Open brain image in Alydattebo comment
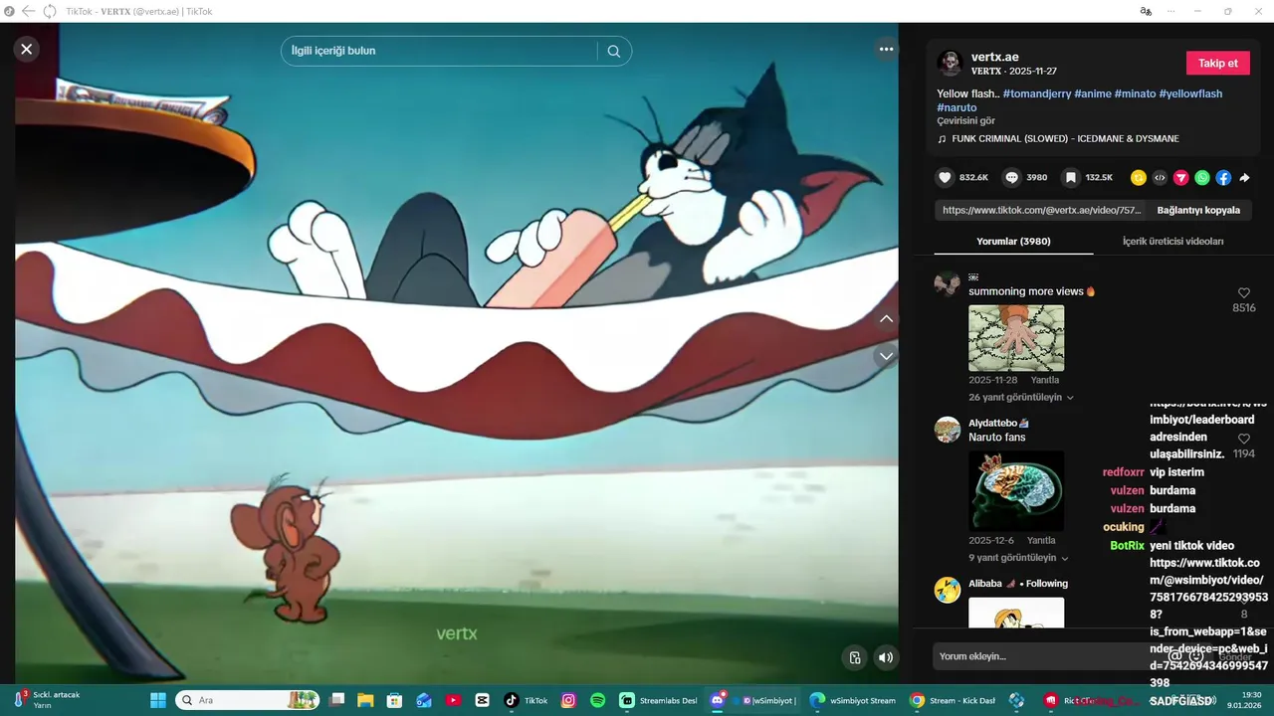This screenshot has height=716, width=1274. coord(1016,491)
